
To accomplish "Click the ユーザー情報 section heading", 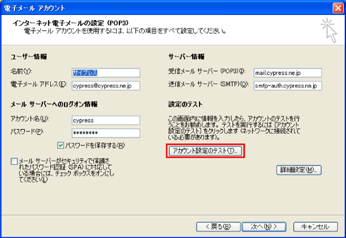I will 29,57.
